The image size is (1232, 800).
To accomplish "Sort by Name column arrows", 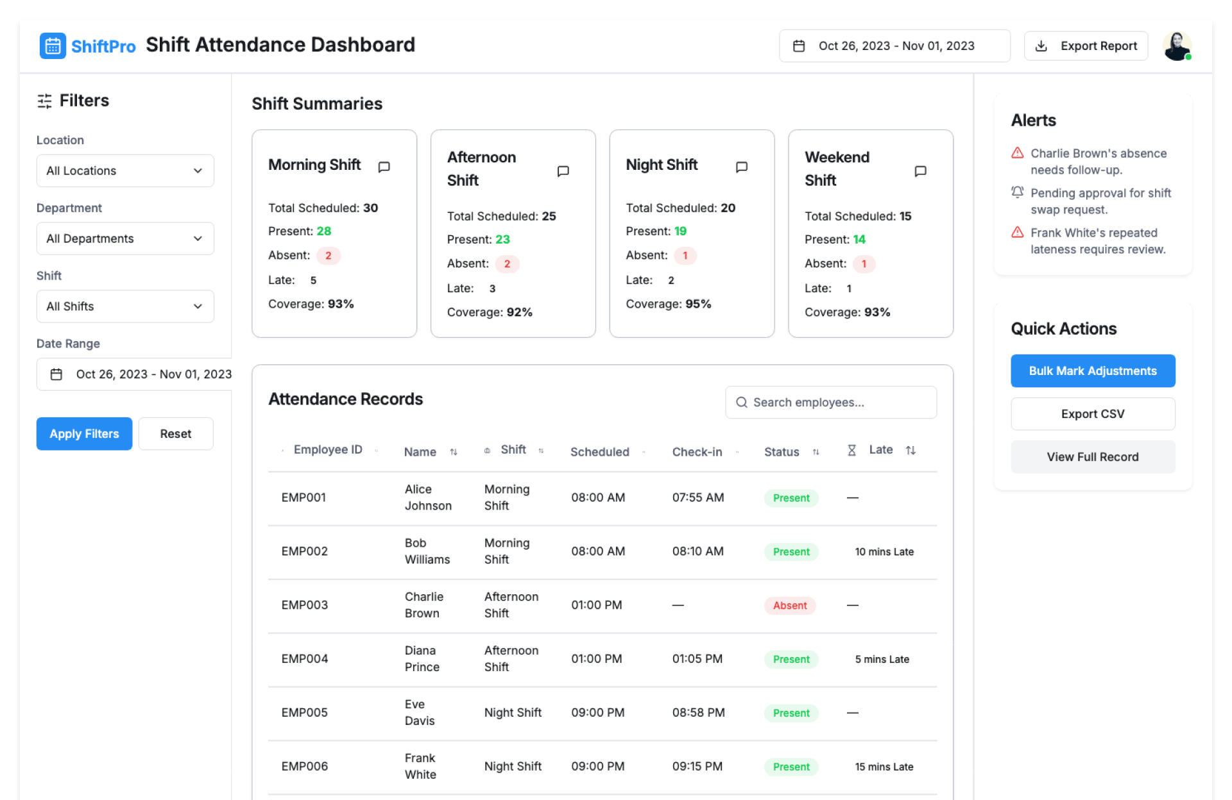I will [454, 452].
